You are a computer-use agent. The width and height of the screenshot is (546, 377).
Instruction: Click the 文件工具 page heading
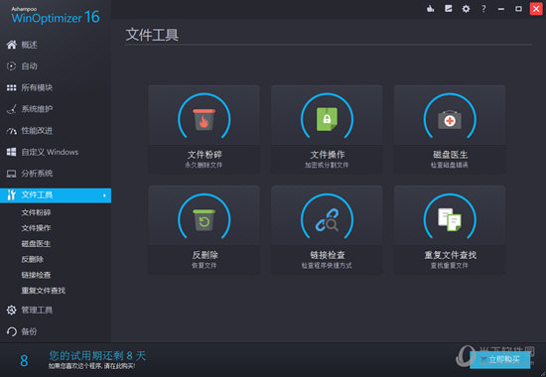point(152,35)
